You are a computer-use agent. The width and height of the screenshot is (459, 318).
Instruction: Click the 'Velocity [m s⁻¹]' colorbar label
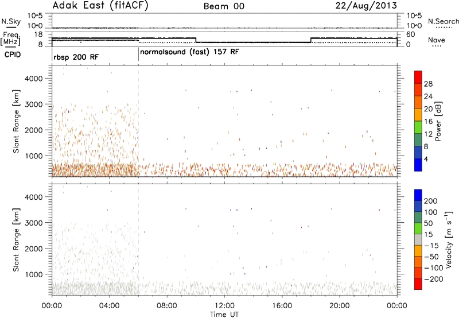point(449,239)
